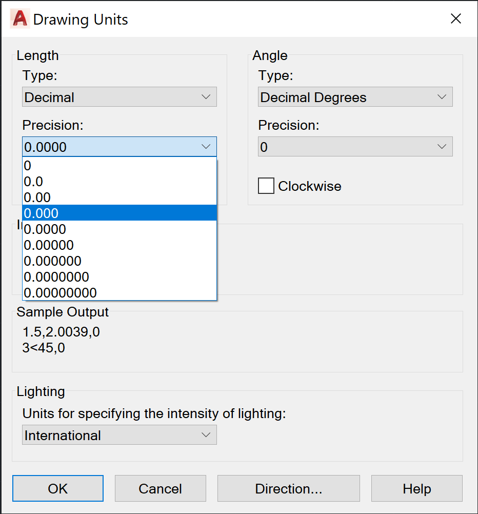Select precision option 0 in the list

tap(120, 166)
